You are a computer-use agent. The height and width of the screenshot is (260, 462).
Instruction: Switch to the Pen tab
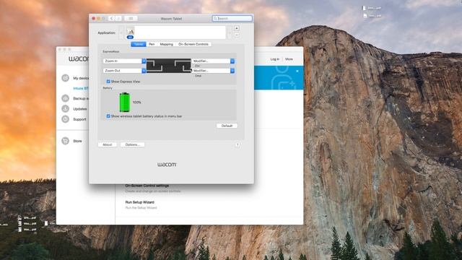point(152,44)
